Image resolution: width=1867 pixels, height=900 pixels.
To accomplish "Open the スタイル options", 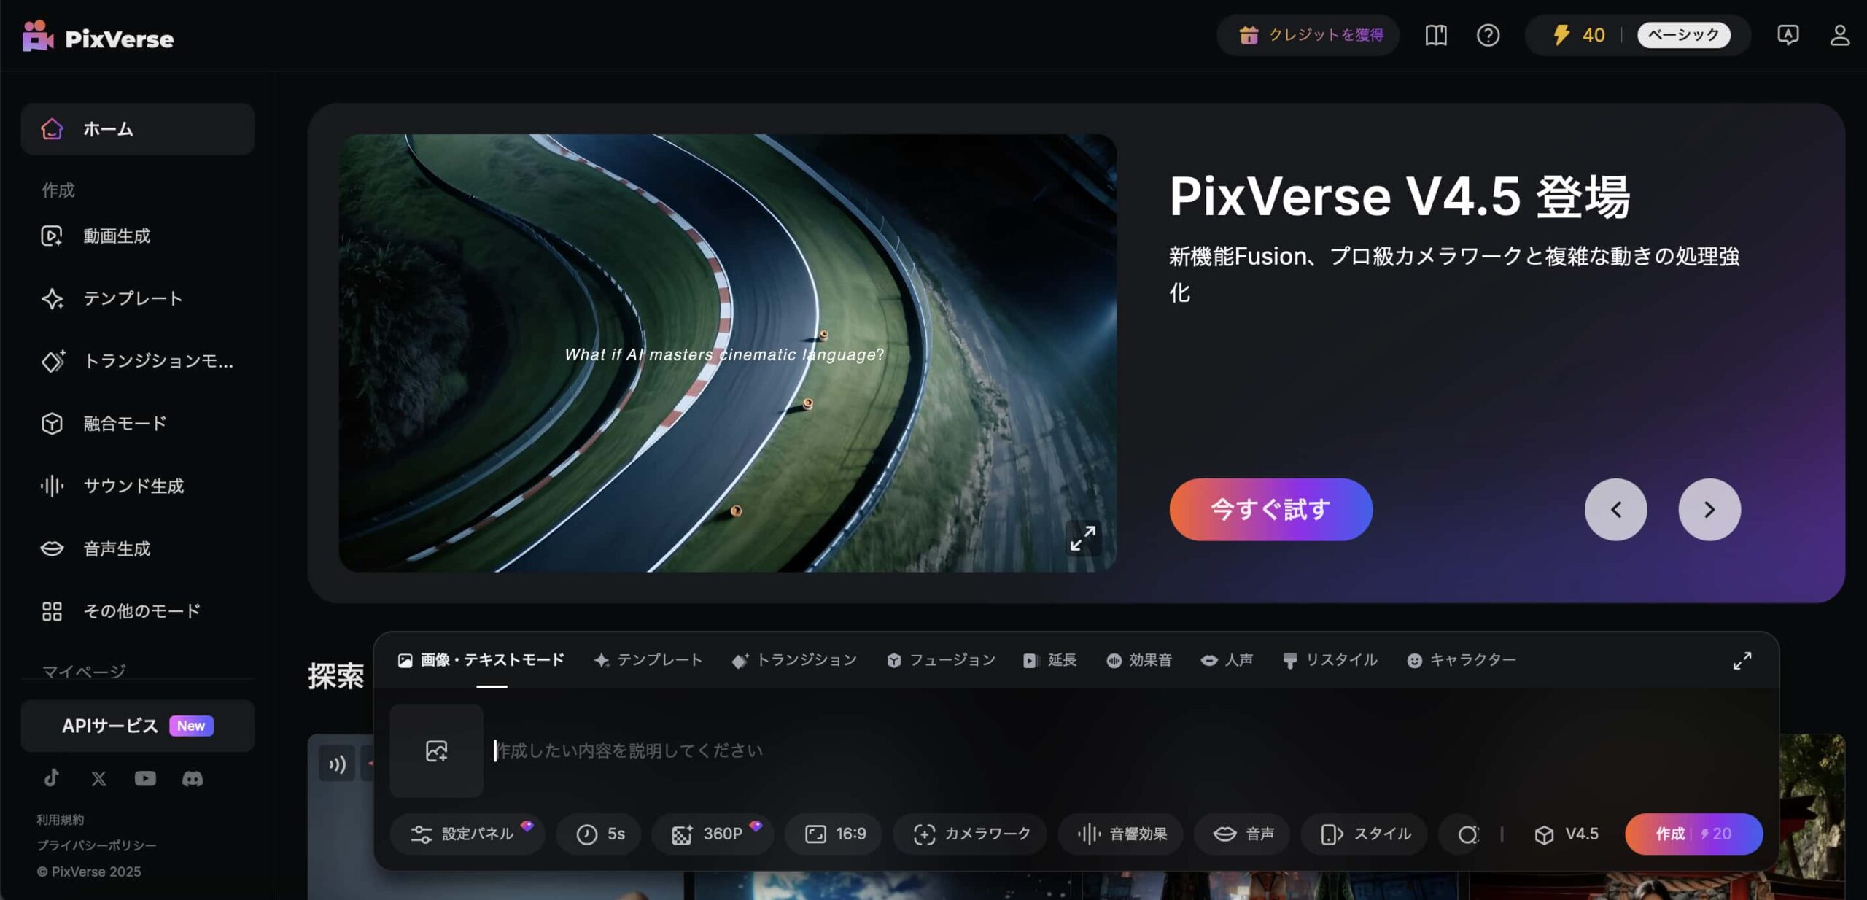I will pyautogui.click(x=1365, y=834).
